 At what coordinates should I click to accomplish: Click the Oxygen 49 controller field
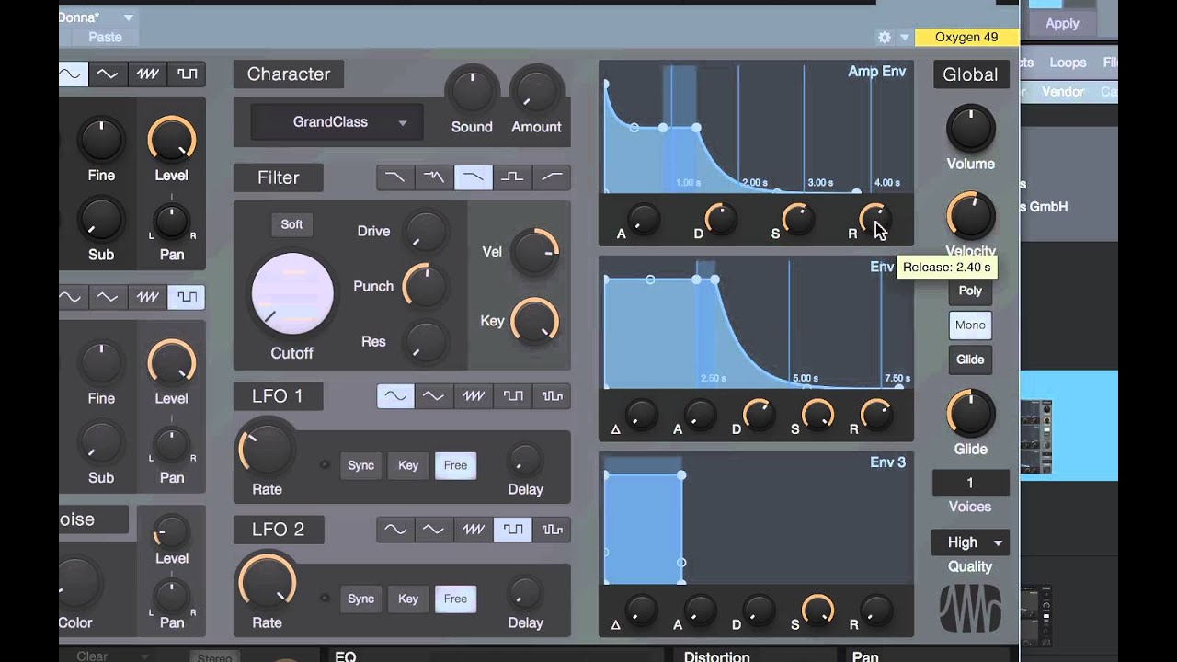pos(966,37)
